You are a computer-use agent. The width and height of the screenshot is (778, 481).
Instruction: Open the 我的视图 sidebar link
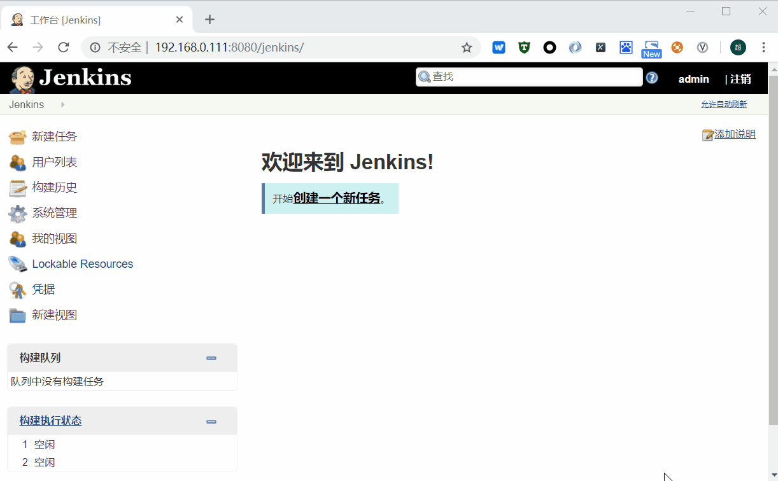[55, 239]
